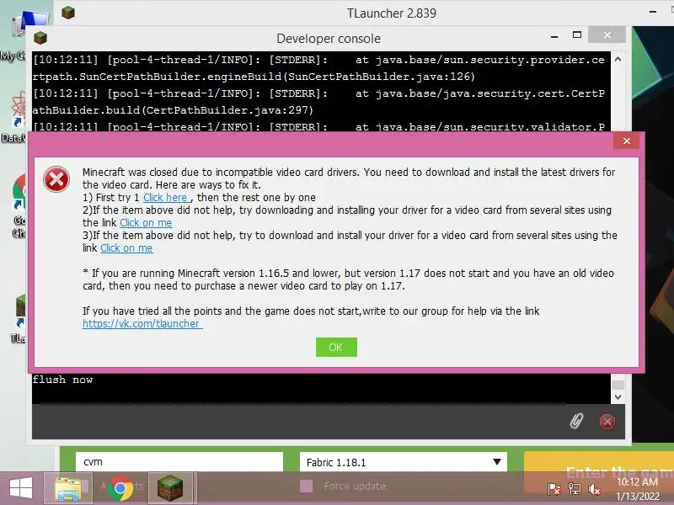
Task: Toggle the Force update checkbox
Action: pyautogui.click(x=306, y=486)
